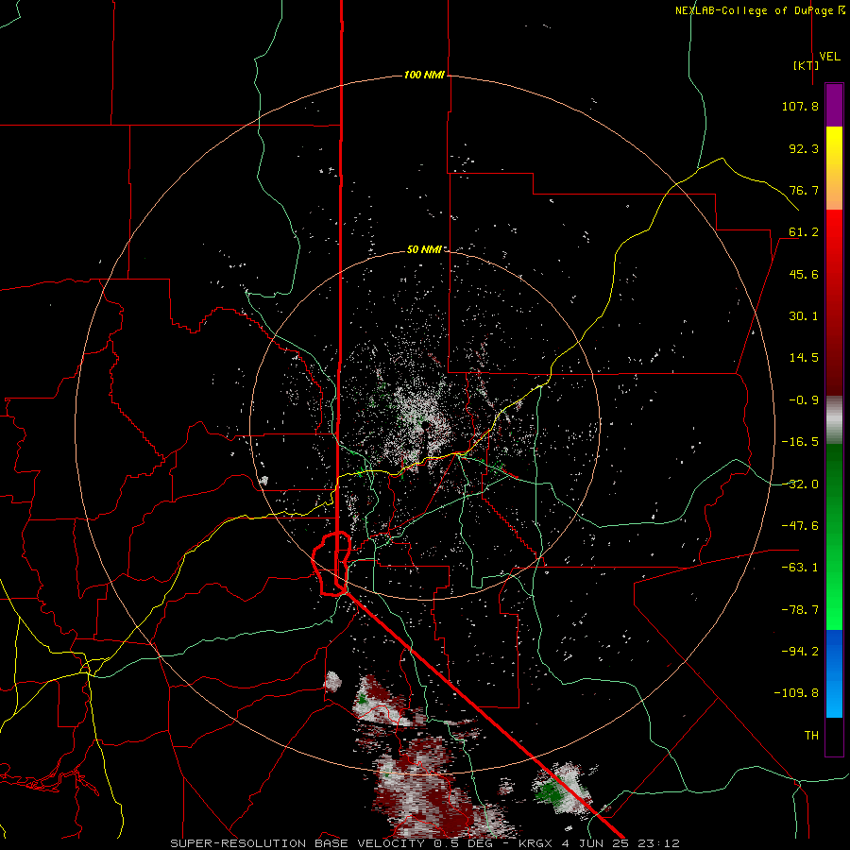
Task: Click the -94.2 velocity scale value
Action: point(800,652)
